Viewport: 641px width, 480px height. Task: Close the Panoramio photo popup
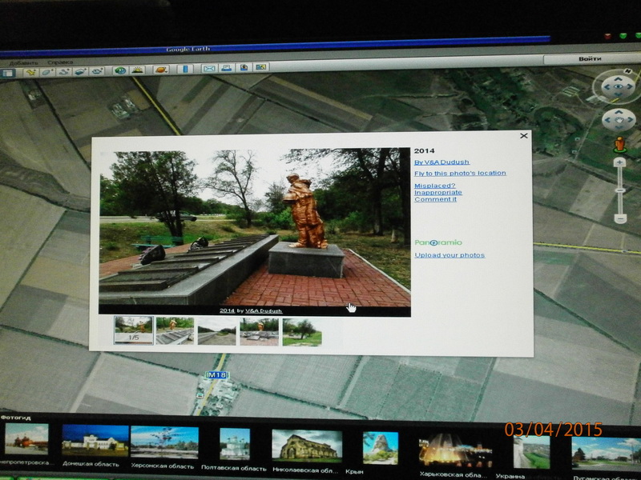pyautogui.click(x=524, y=136)
